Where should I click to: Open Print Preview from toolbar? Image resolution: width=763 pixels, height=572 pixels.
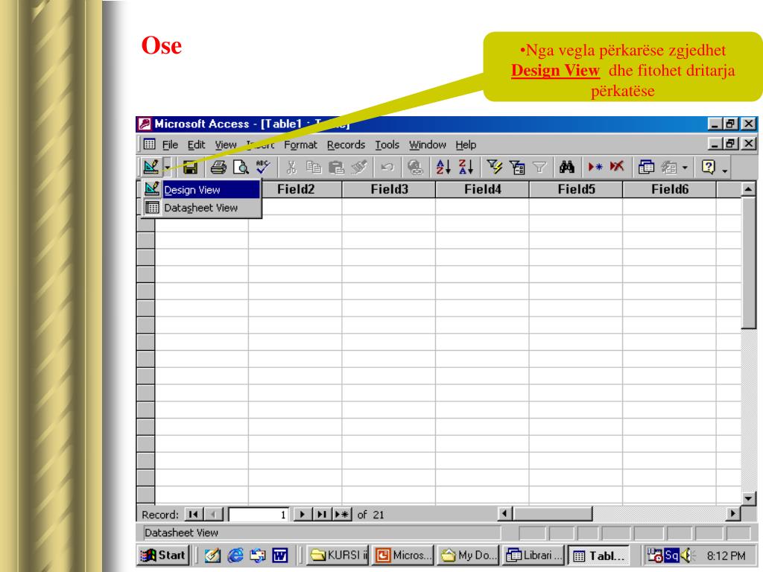[x=241, y=168]
